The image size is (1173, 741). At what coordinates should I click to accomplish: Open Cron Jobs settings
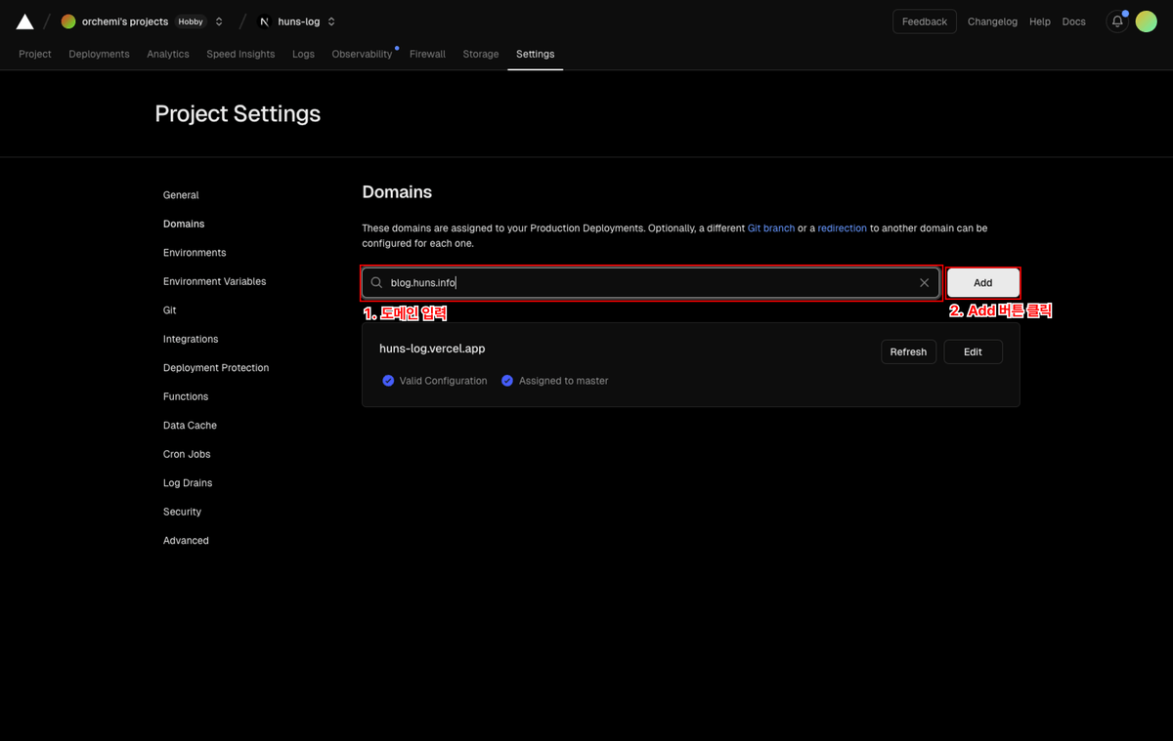click(187, 454)
